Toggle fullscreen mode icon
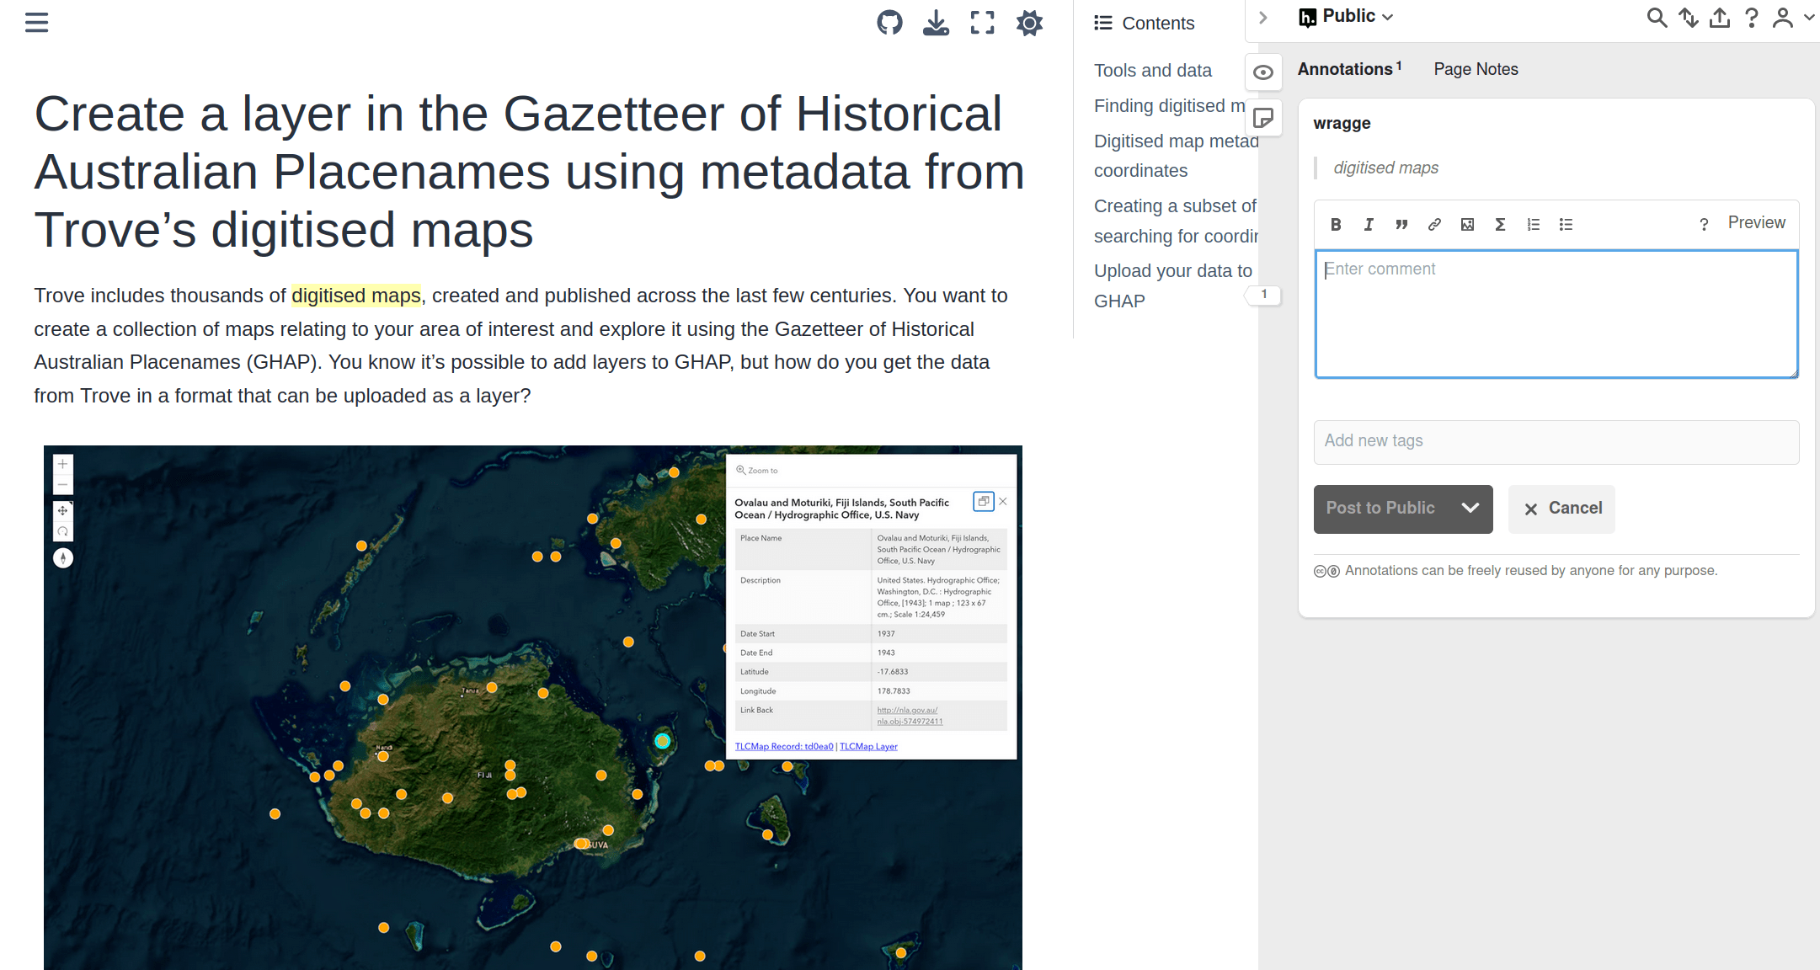Screen dimensions: 1820x970 pyautogui.click(x=982, y=23)
